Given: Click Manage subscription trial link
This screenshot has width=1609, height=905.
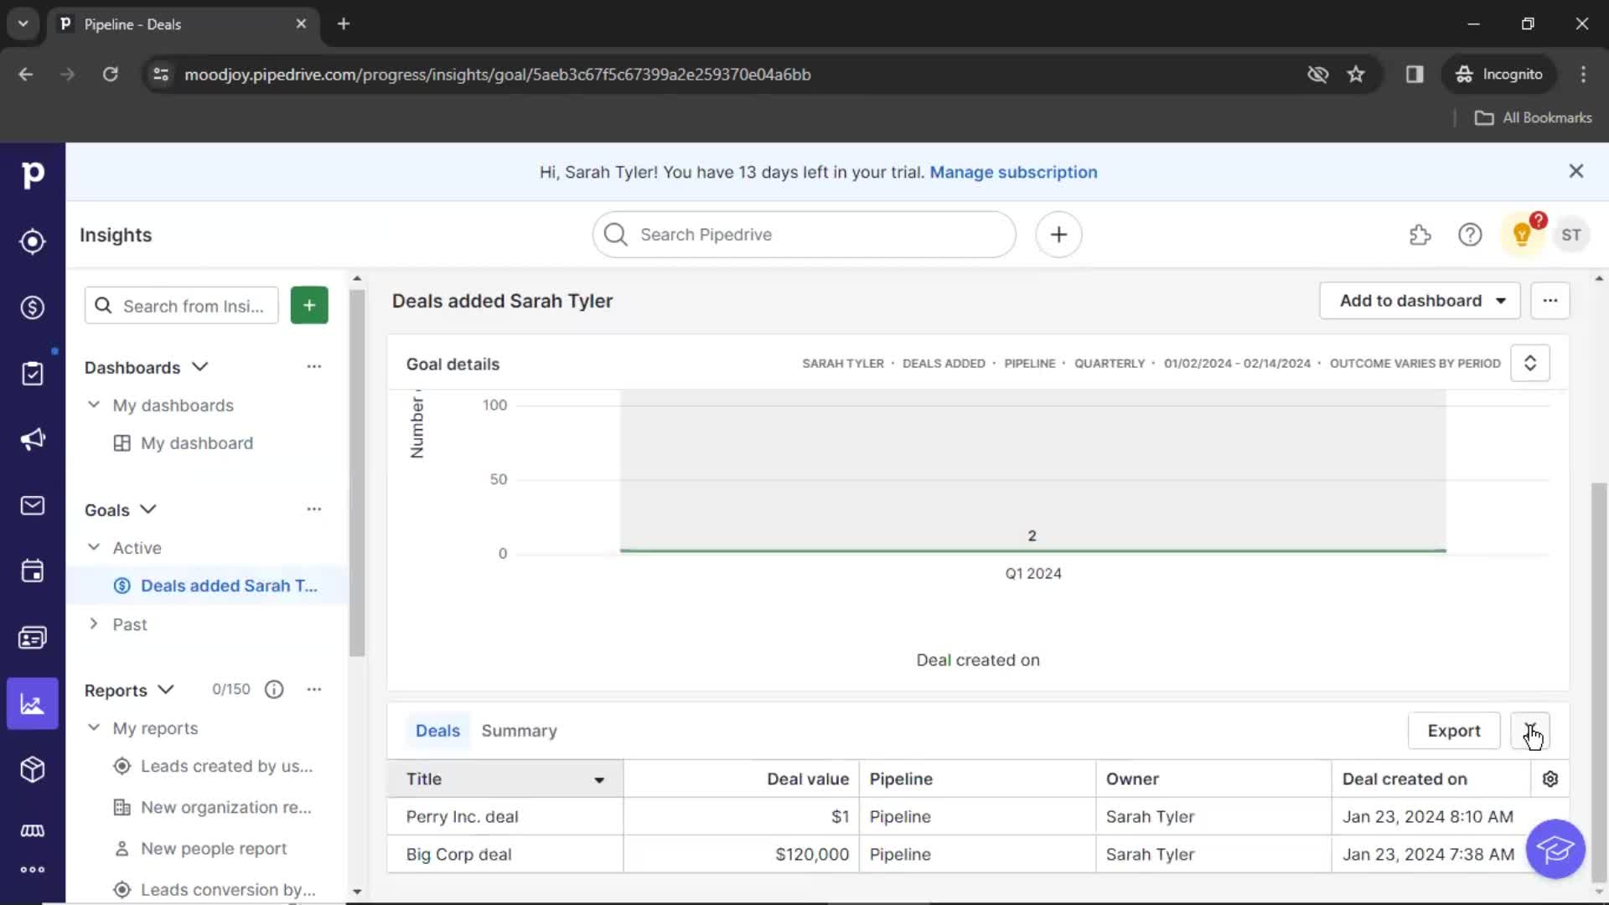Looking at the screenshot, I should 1013,171.
